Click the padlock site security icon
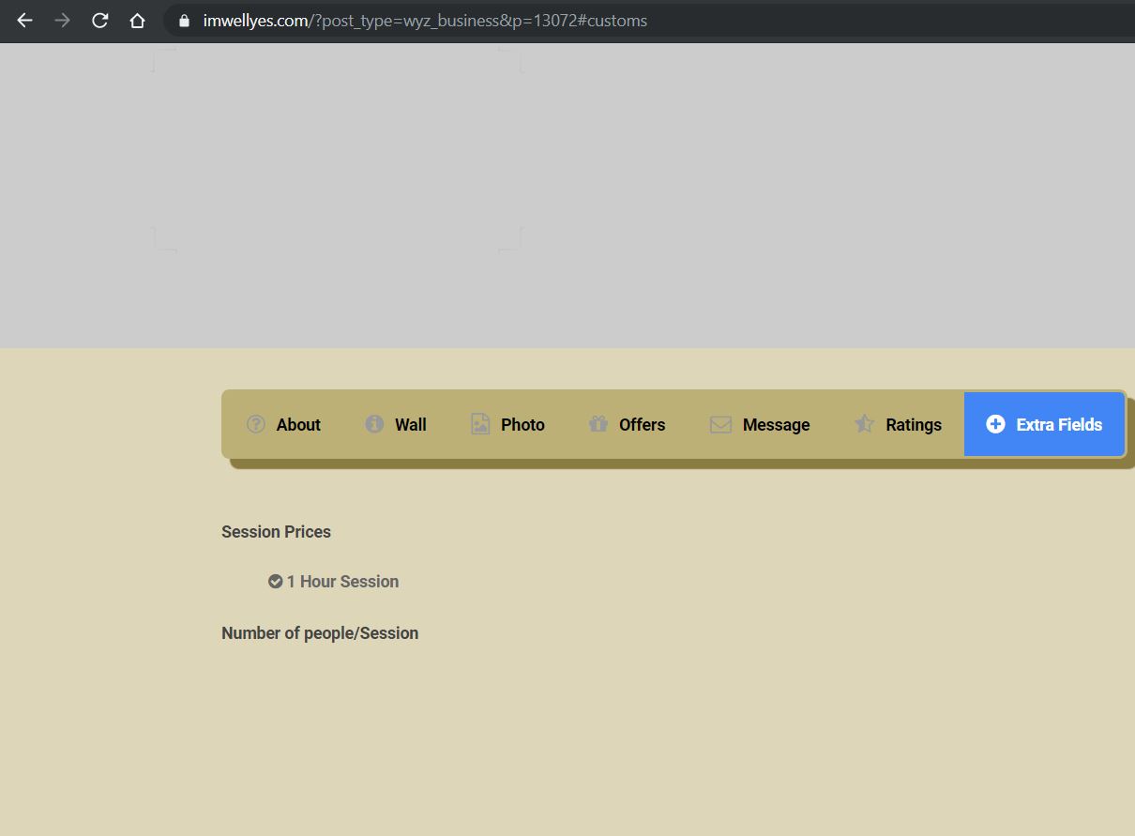 pyautogui.click(x=184, y=21)
